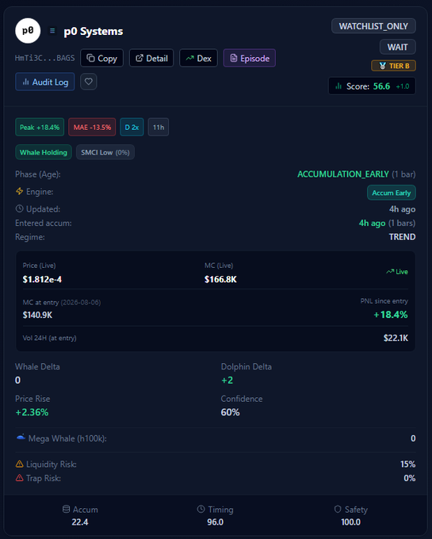Screen dimensions: 432x539
Task: Click the WAIT status badge
Action: pyautogui.click(x=398, y=47)
